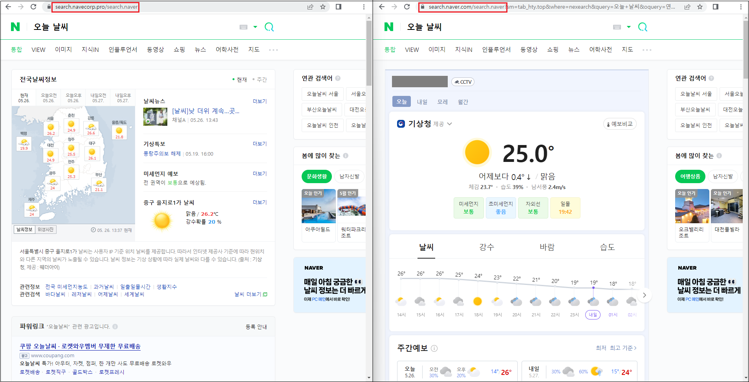This screenshot has height=382, width=749.
Task: Expand more tabs ellipsis in left window
Action: (273, 50)
